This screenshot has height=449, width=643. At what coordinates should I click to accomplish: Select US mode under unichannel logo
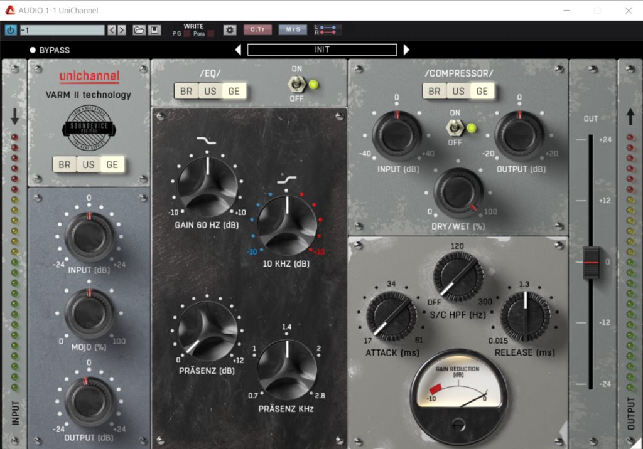[x=88, y=165]
